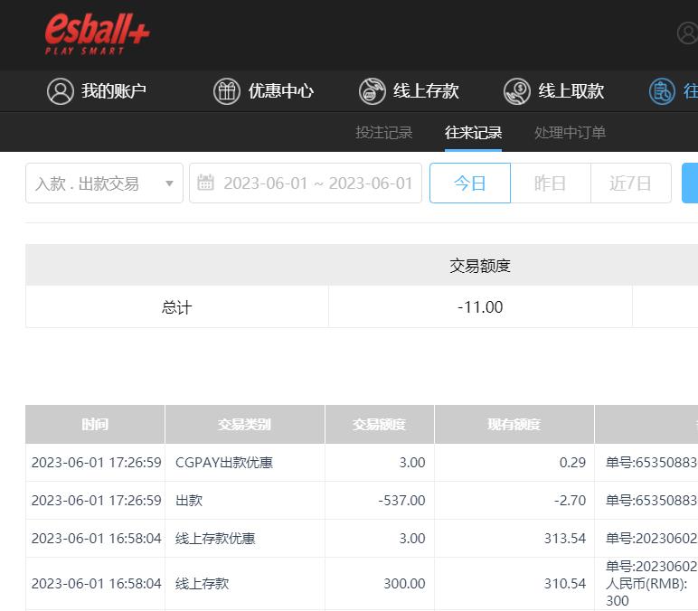Click 3.00 amount in CGPAY出款优惠 row
Image resolution: width=698 pixels, height=611 pixels.
[x=412, y=463]
